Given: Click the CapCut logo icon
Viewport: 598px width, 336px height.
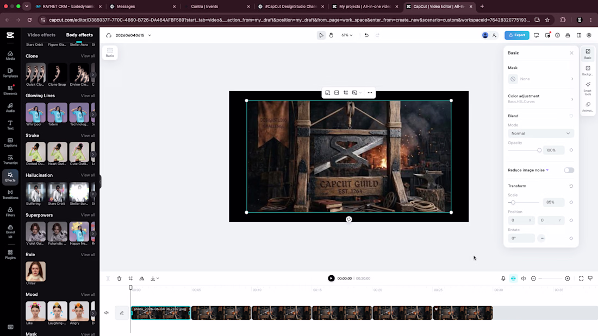Looking at the screenshot, I should click(10, 35).
